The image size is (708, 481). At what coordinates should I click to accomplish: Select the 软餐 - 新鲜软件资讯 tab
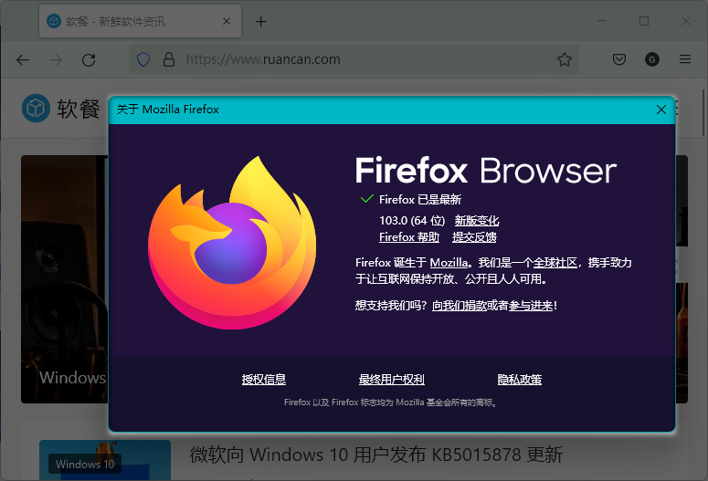(x=128, y=21)
